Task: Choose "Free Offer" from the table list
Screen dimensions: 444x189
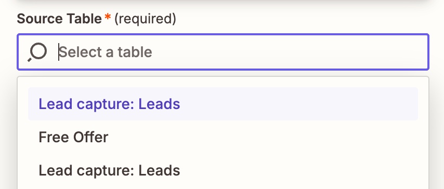Action: [223, 137]
